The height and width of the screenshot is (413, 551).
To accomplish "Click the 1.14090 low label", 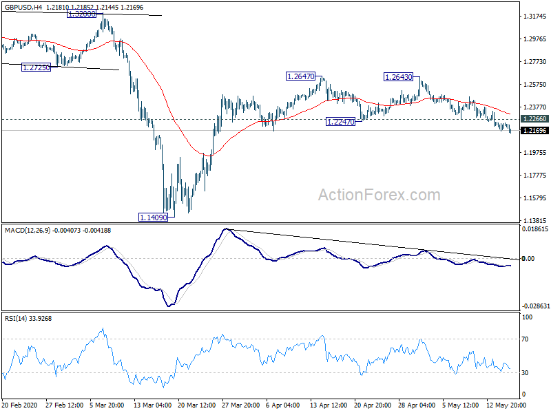I will coord(154,218).
